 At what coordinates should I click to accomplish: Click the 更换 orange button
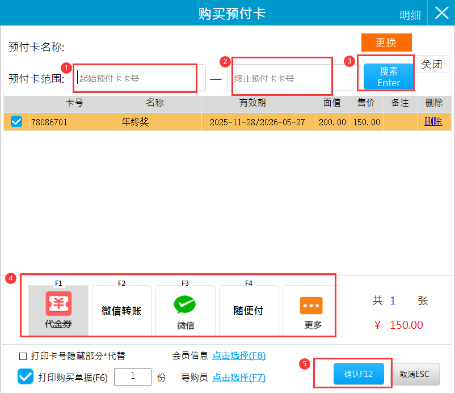pos(386,43)
